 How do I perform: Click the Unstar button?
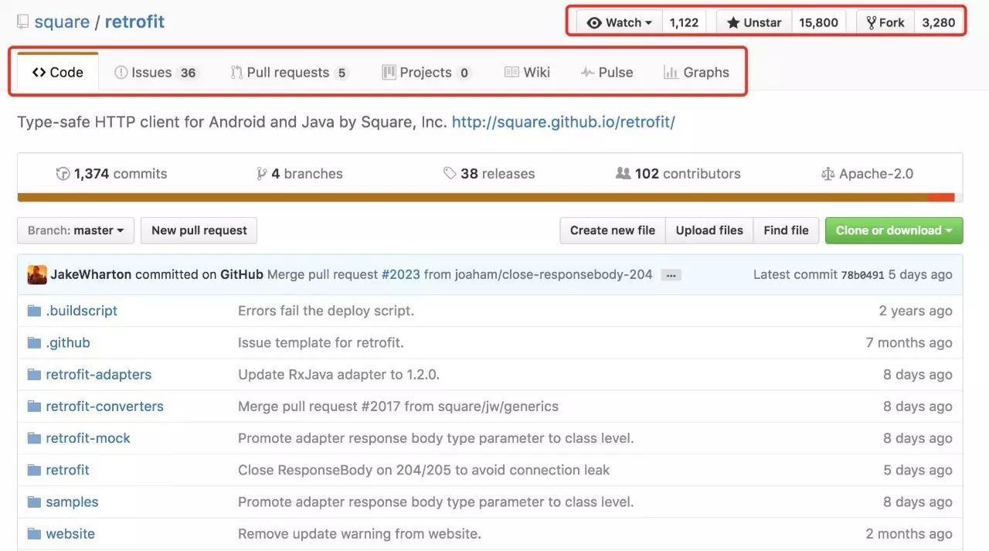point(754,22)
